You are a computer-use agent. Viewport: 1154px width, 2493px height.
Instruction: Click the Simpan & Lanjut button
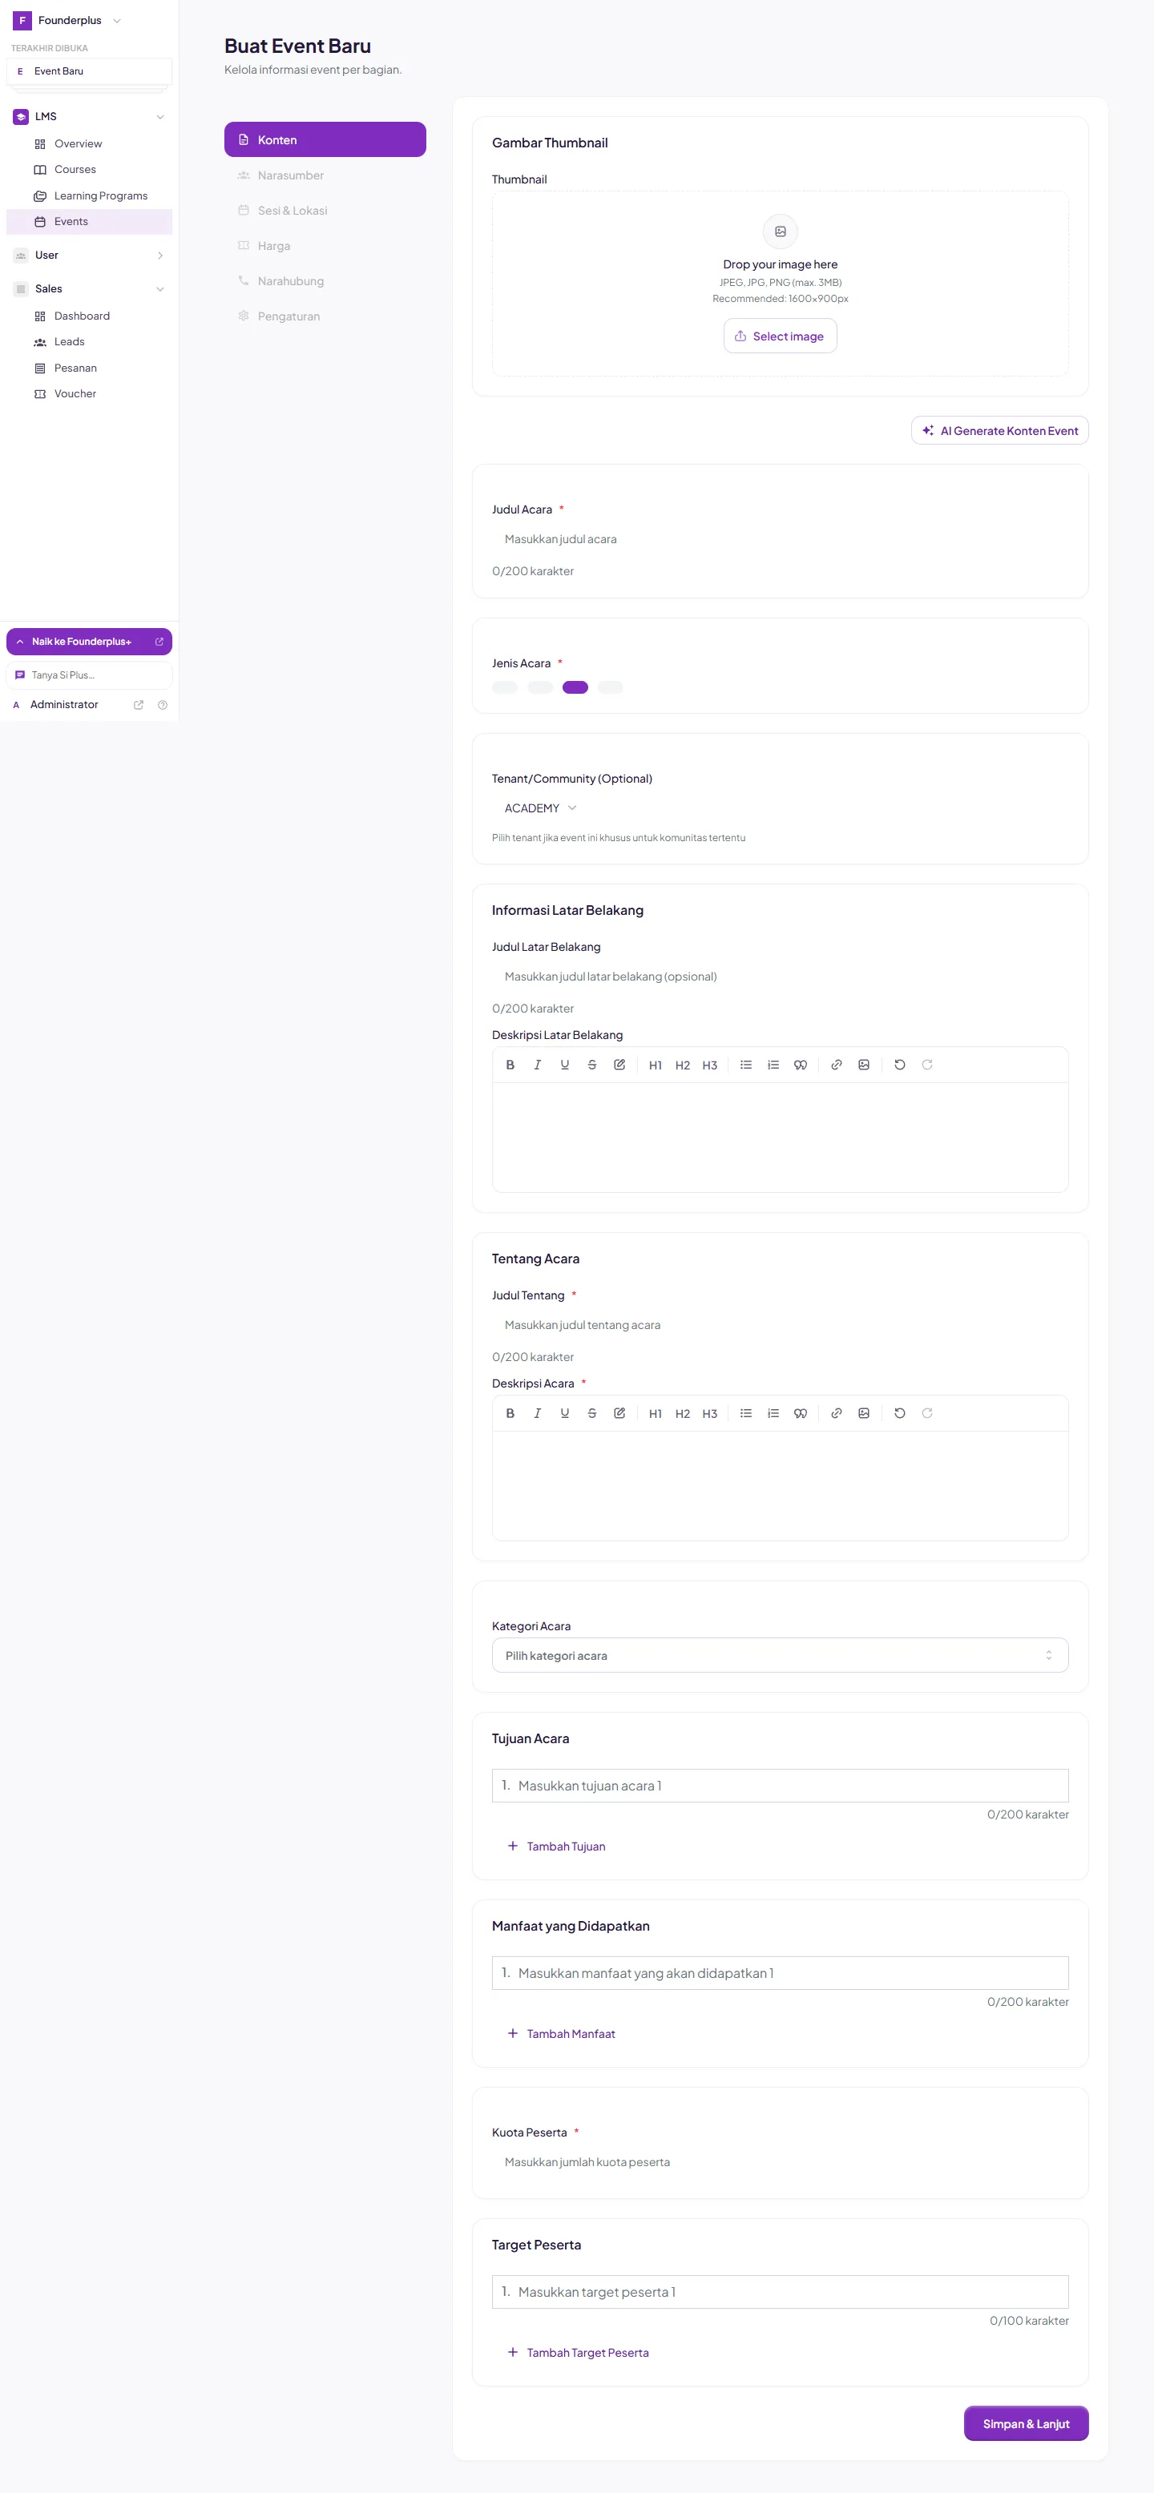1027,2423
